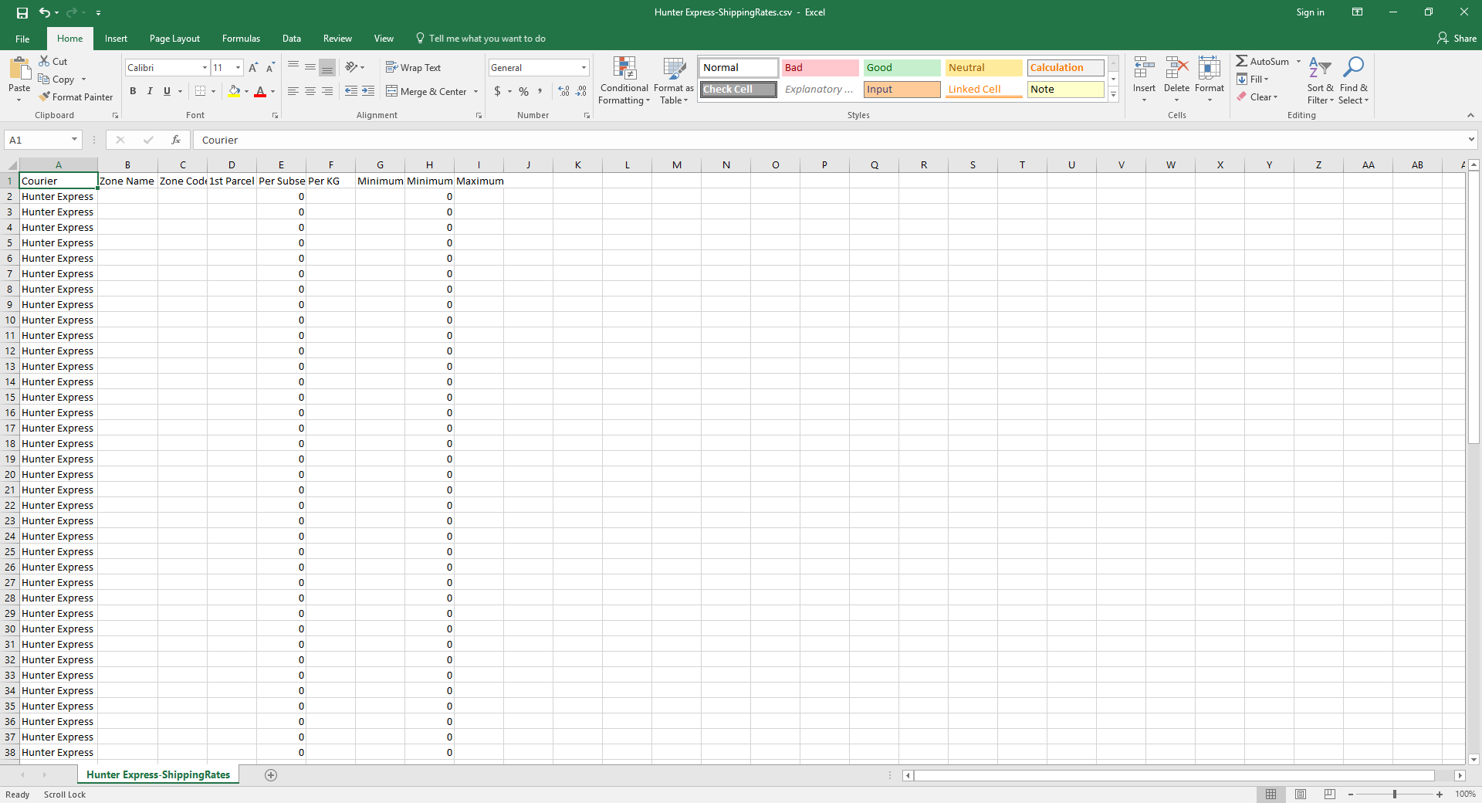Click Accounting Number Format dollar icon
The height and width of the screenshot is (803, 1482).
(x=498, y=91)
